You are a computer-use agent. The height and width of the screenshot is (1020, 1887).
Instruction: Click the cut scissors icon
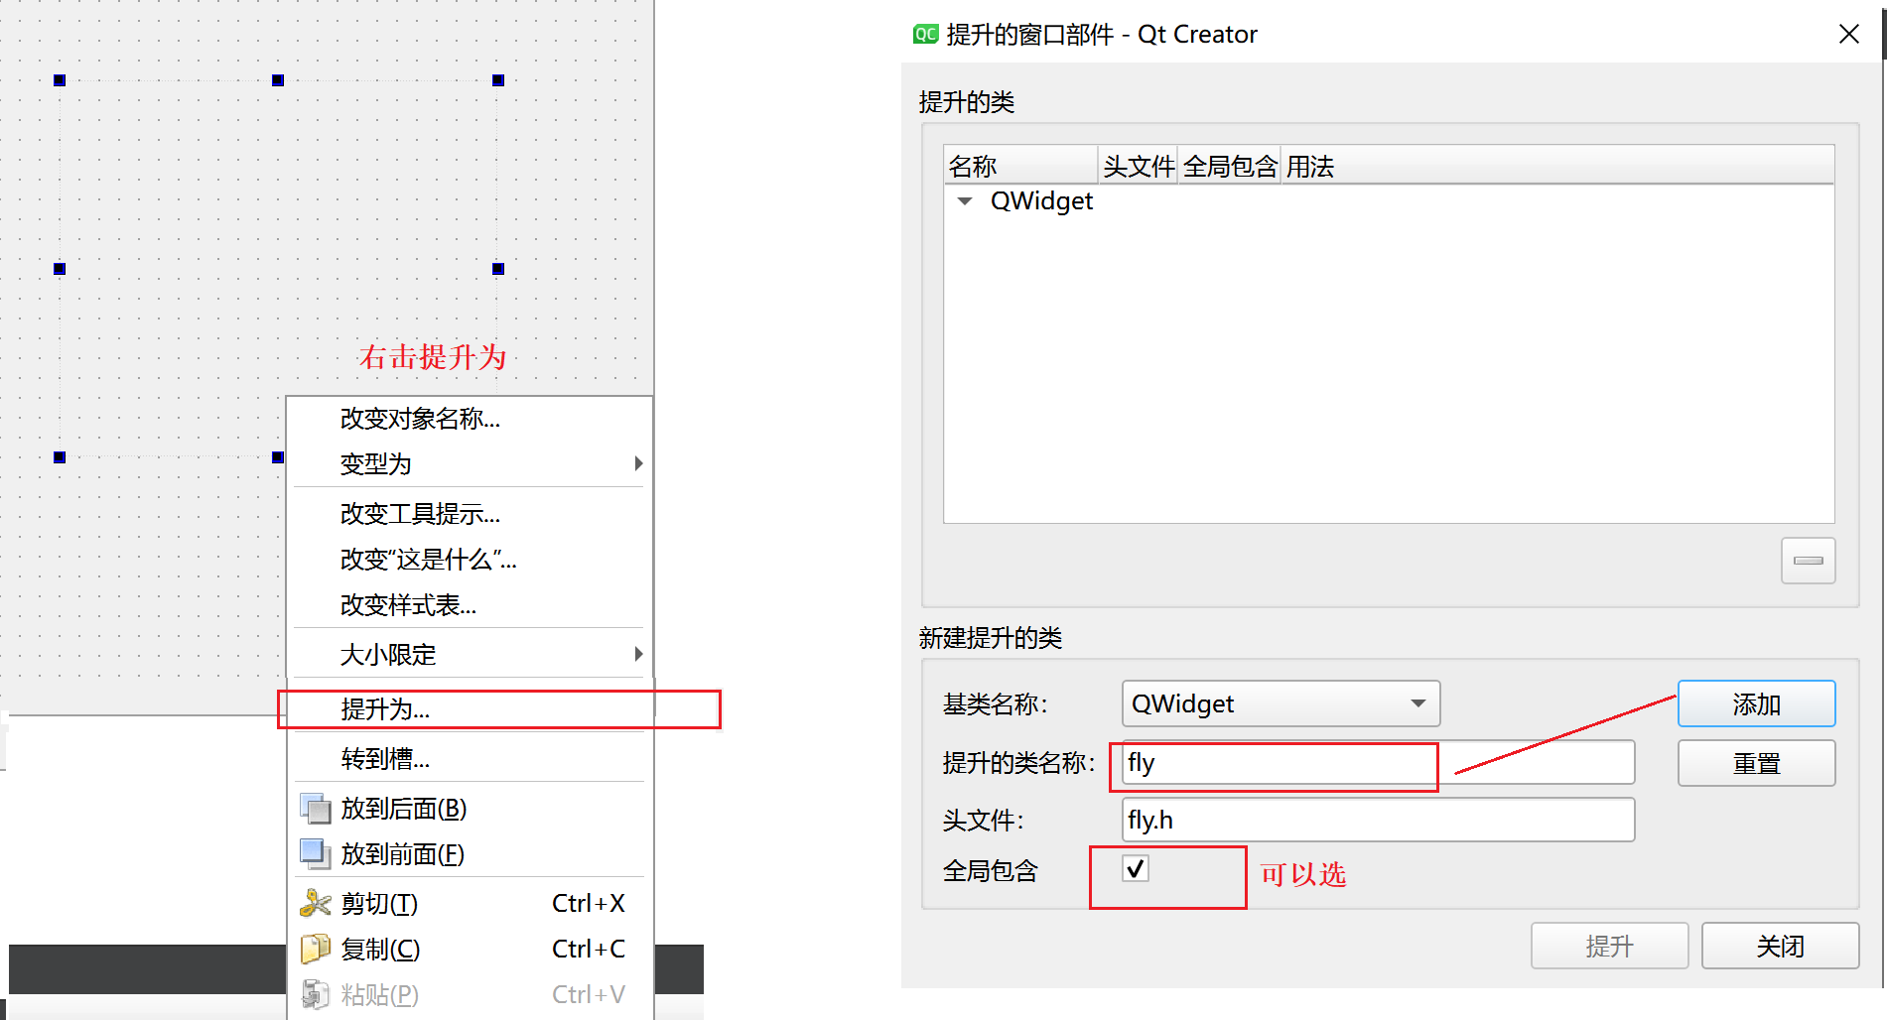pyautogui.click(x=315, y=903)
